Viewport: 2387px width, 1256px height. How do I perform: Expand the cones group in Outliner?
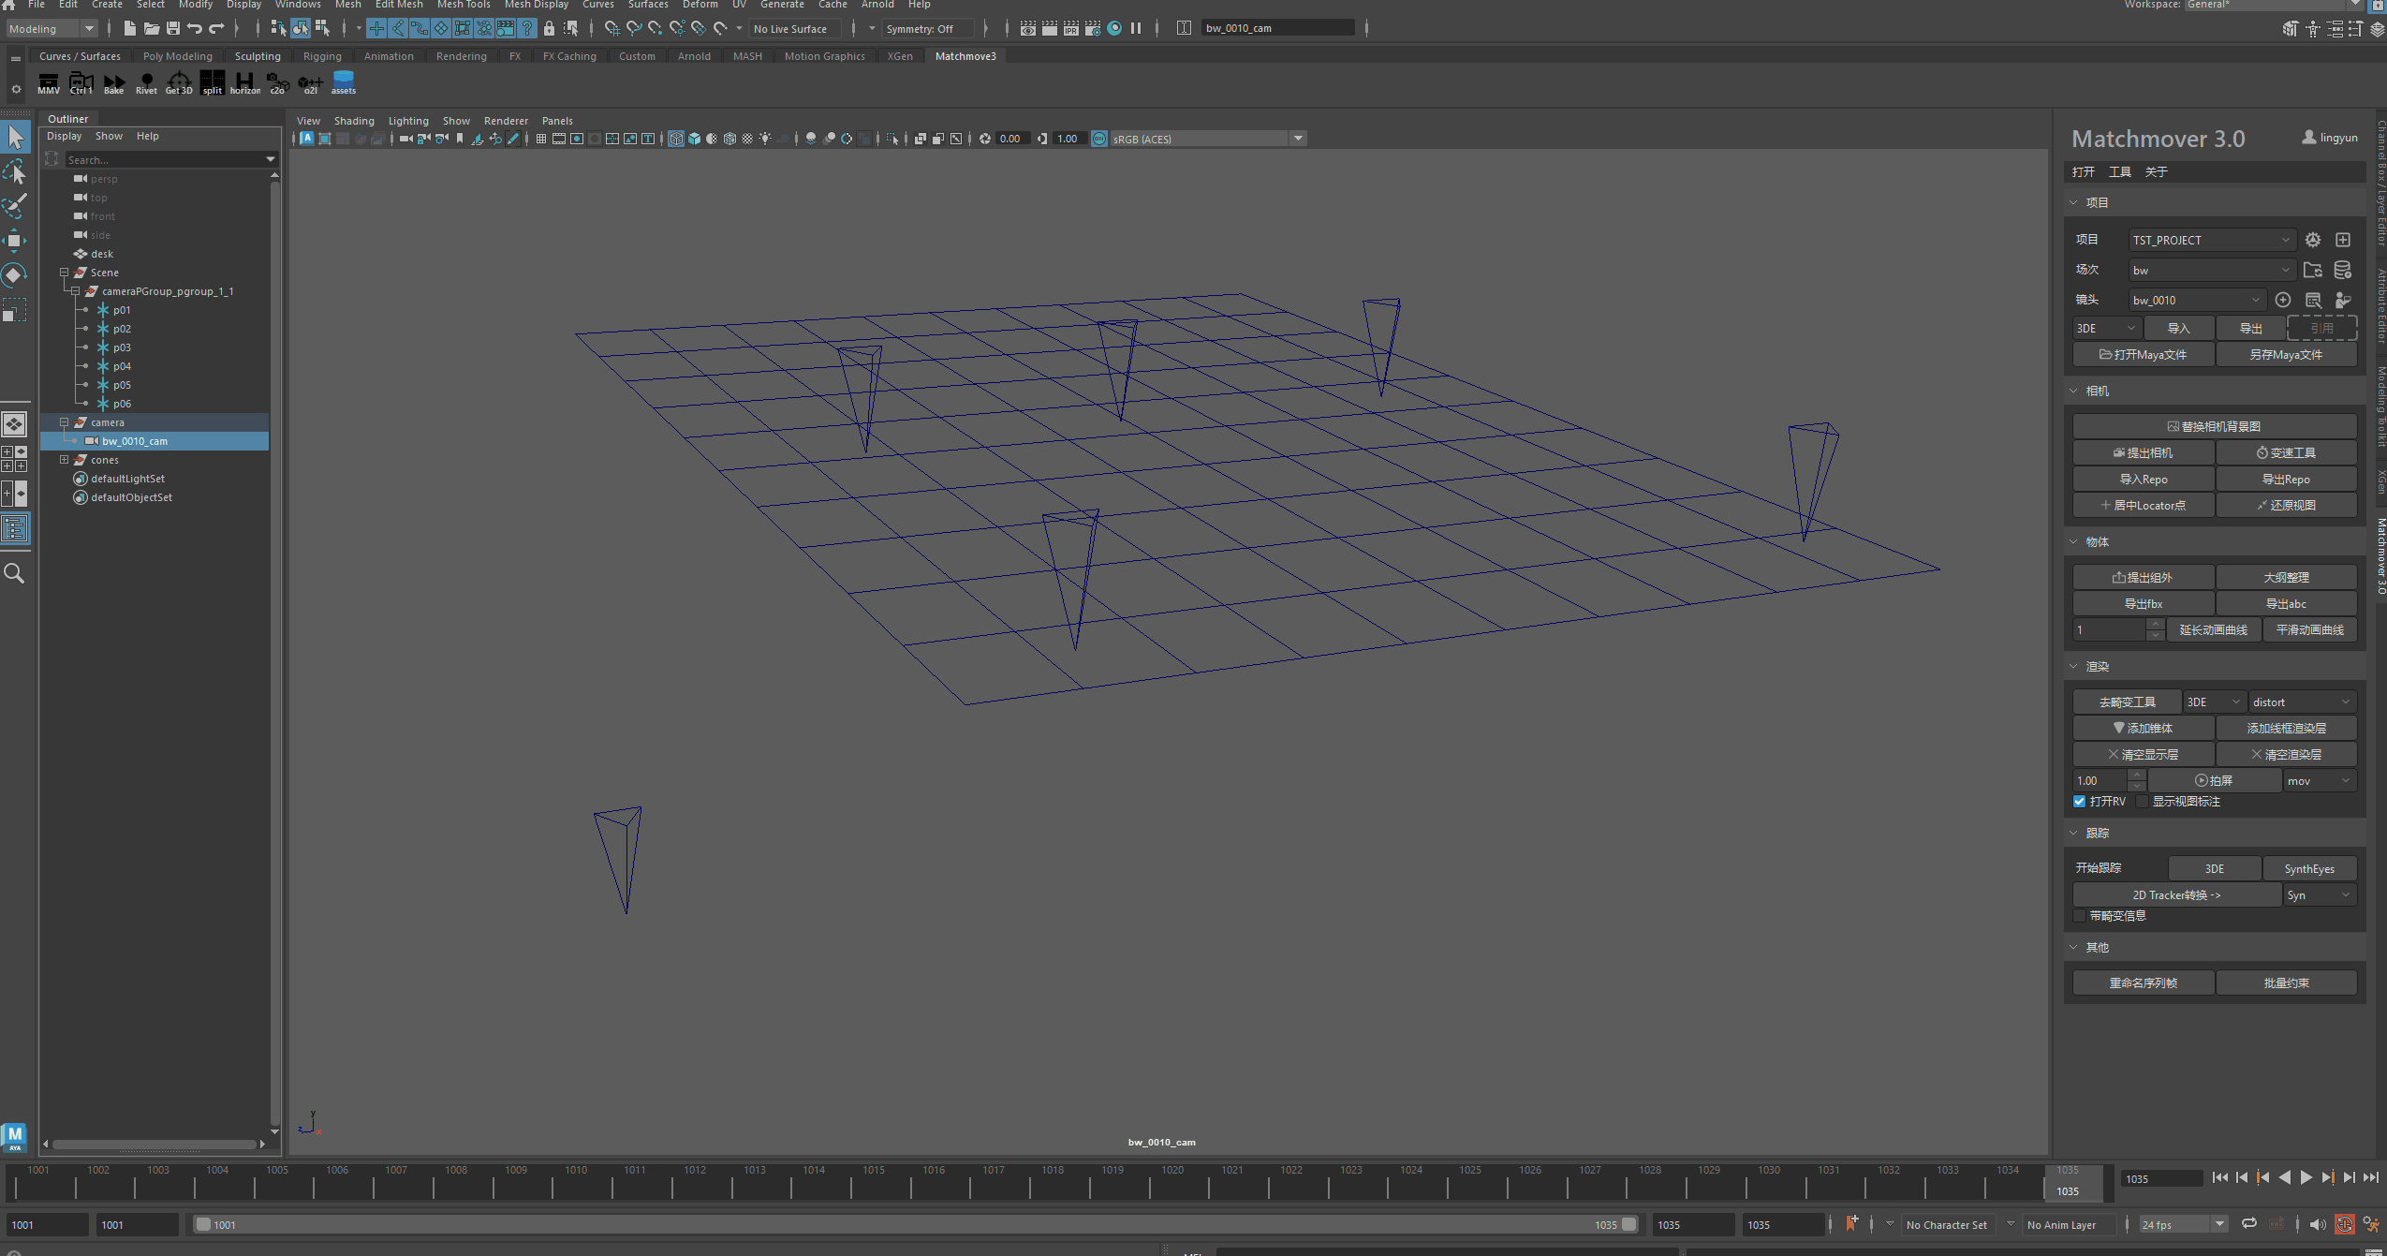[x=65, y=460]
